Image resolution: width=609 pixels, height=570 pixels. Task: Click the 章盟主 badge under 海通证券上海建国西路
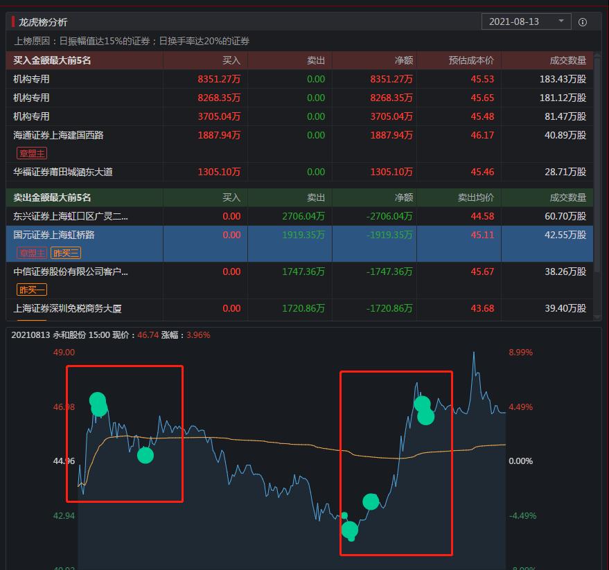31,153
